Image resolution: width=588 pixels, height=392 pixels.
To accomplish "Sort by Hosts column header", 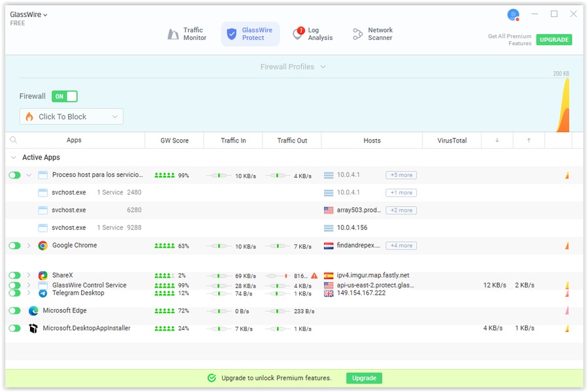I will click(x=372, y=140).
